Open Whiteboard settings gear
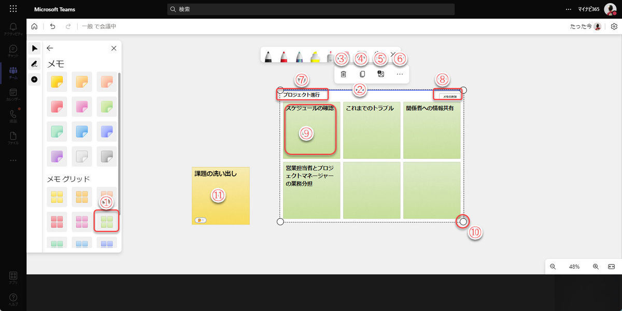622x311 pixels. pos(614,26)
